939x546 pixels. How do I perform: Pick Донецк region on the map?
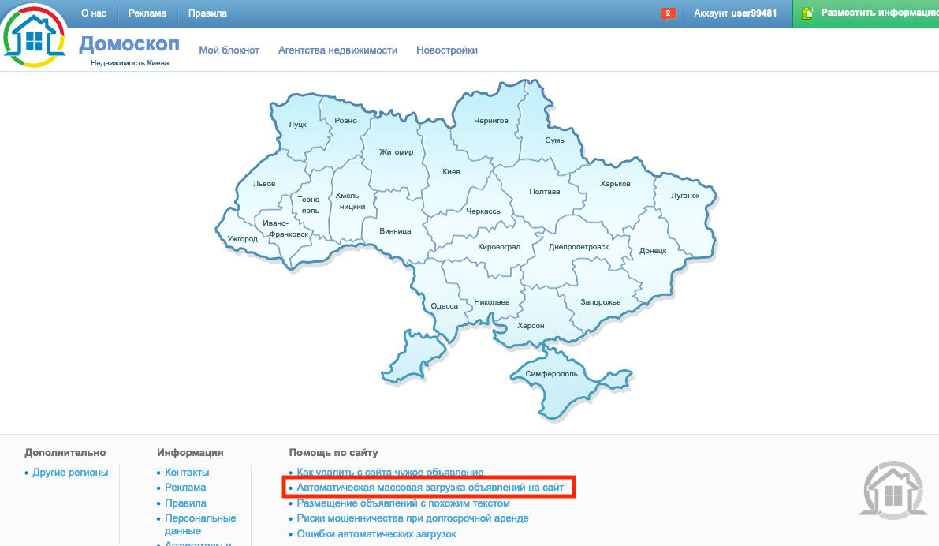click(653, 251)
